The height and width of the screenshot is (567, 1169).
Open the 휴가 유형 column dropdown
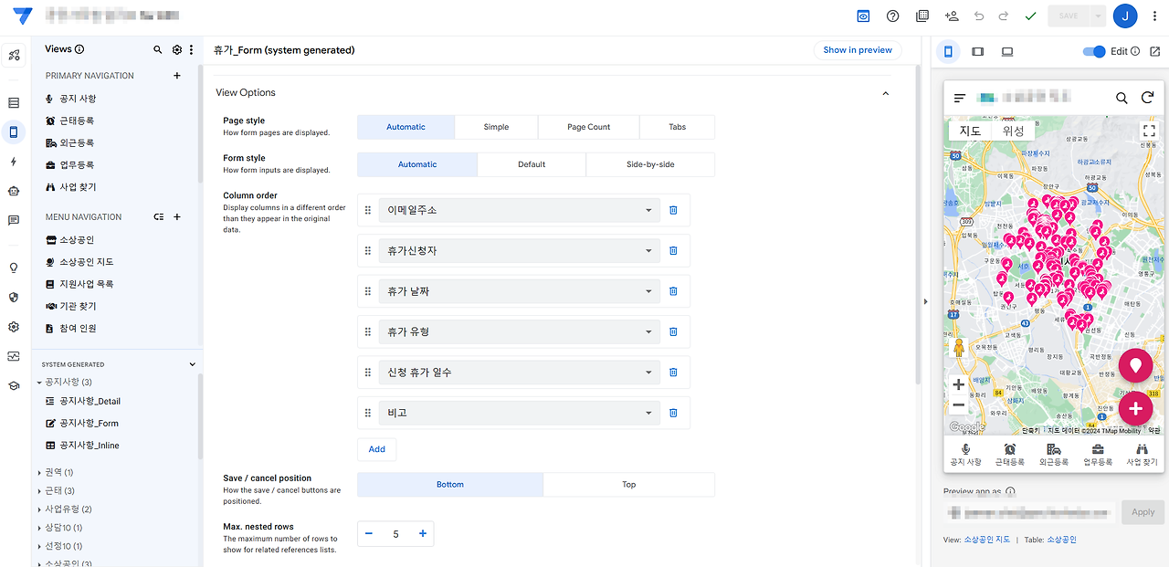[x=519, y=331]
